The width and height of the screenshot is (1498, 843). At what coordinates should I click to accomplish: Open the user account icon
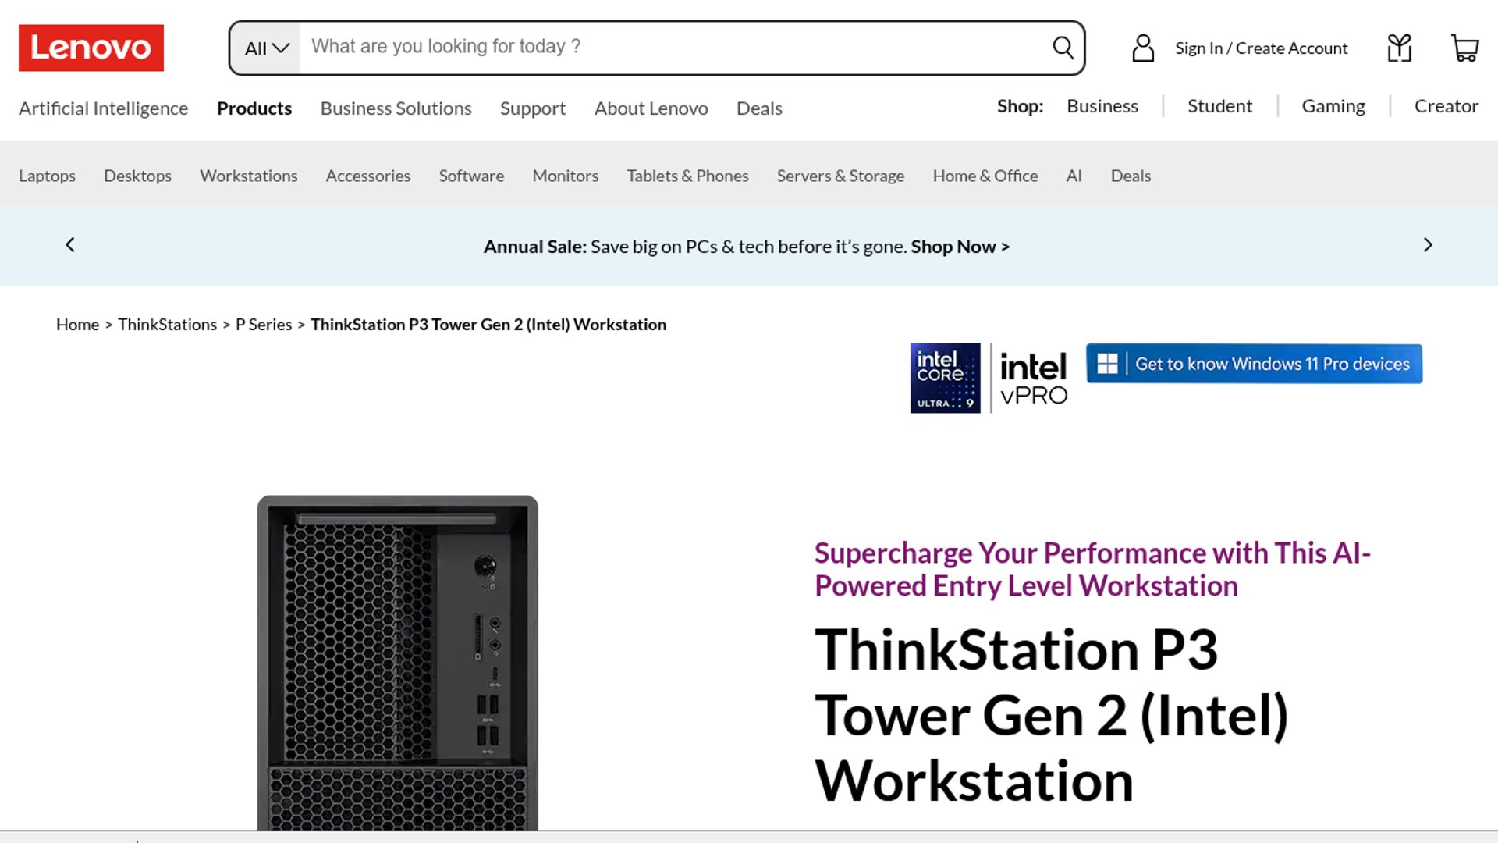click(1143, 48)
